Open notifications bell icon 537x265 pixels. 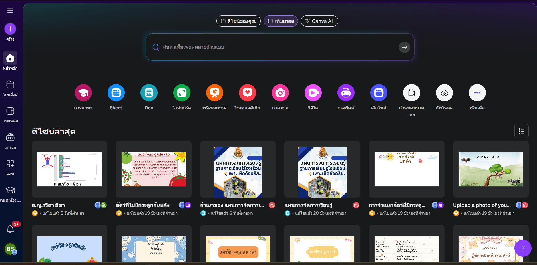click(x=10, y=229)
